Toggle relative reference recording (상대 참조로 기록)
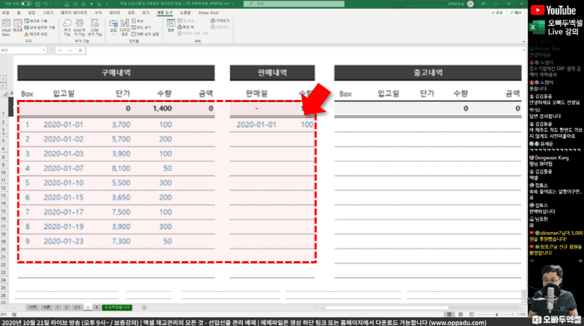This screenshot has height=326, width=584. (39, 28)
